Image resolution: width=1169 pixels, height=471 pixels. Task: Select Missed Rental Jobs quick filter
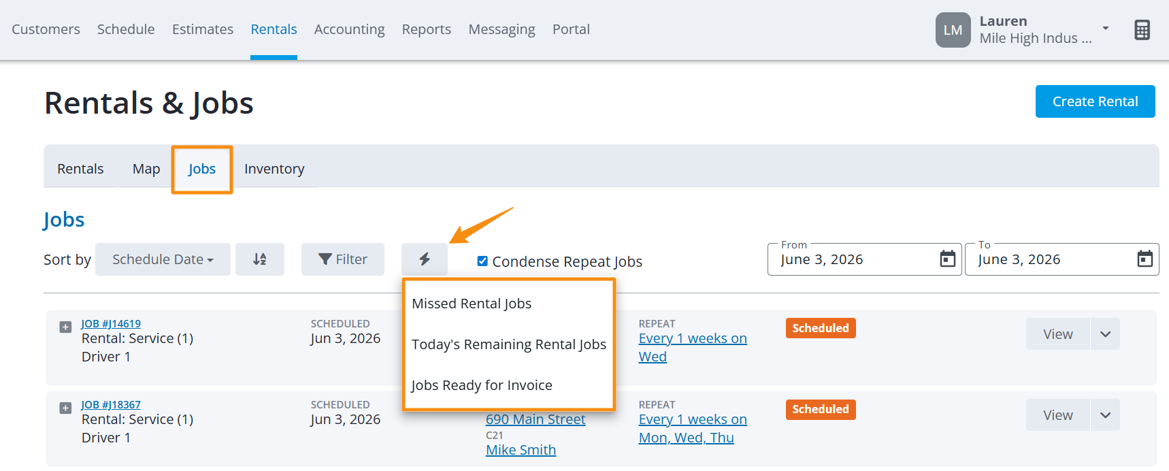472,304
